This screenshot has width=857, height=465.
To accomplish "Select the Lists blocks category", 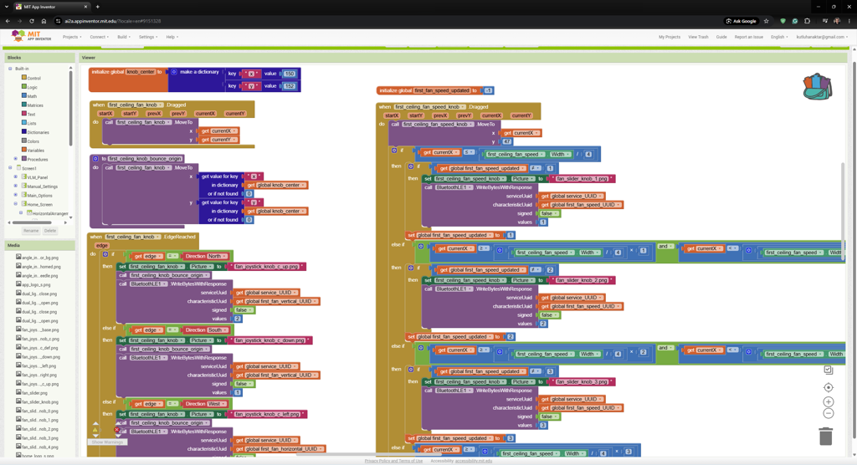I will click(x=31, y=123).
